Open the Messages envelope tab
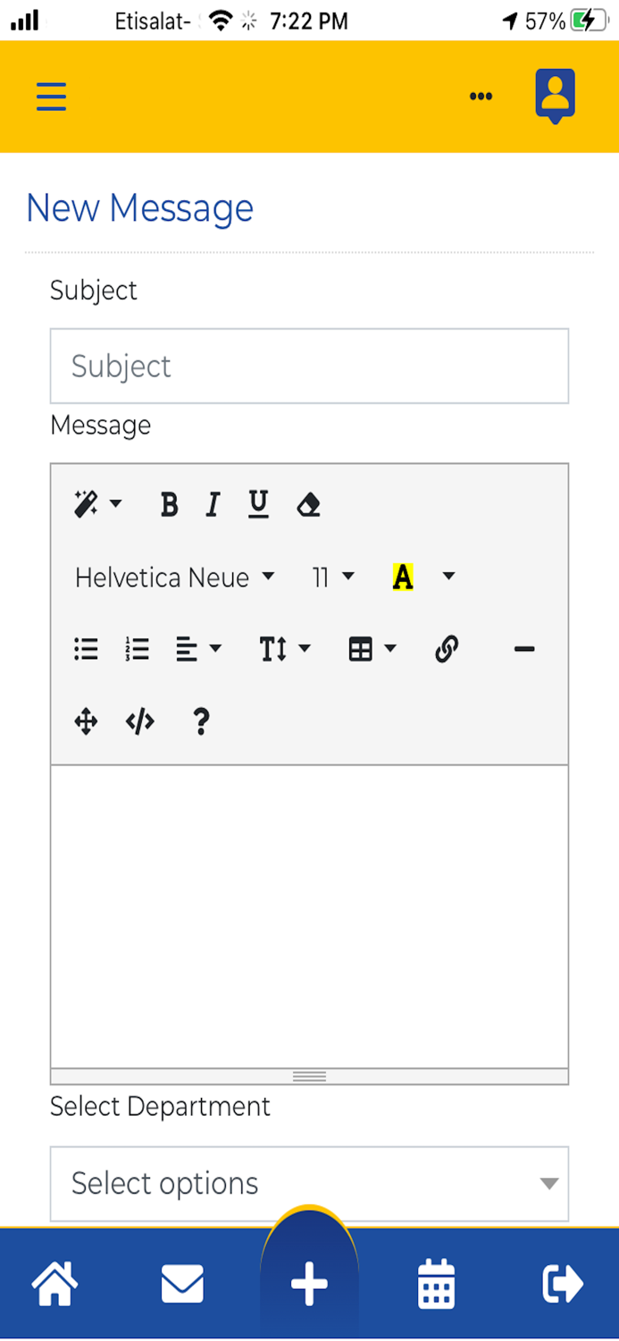Screen dimensions: 619x1341 [182, 1285]
